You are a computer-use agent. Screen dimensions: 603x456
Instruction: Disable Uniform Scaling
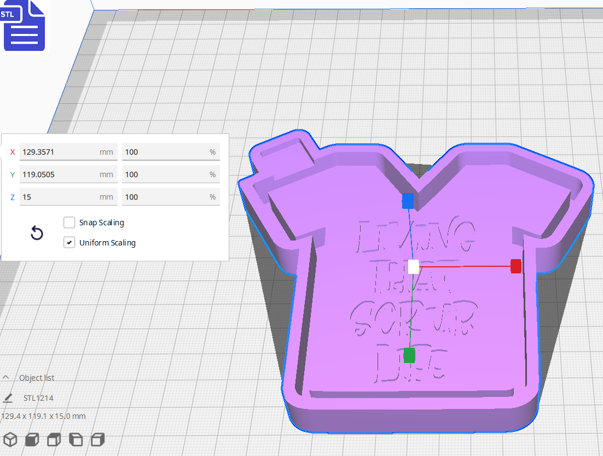69,242
